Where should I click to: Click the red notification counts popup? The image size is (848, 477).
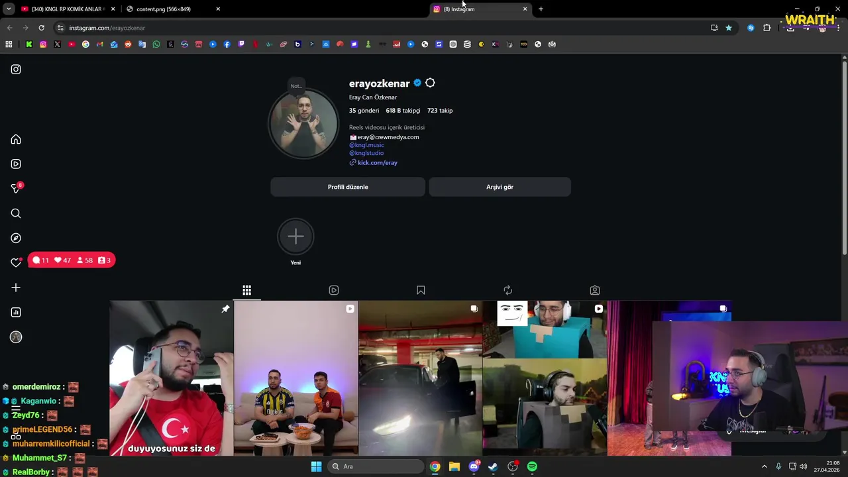coord(72,260)
